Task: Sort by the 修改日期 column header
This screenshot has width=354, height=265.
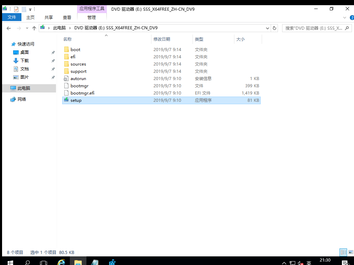Action: (x=172, y=39)
